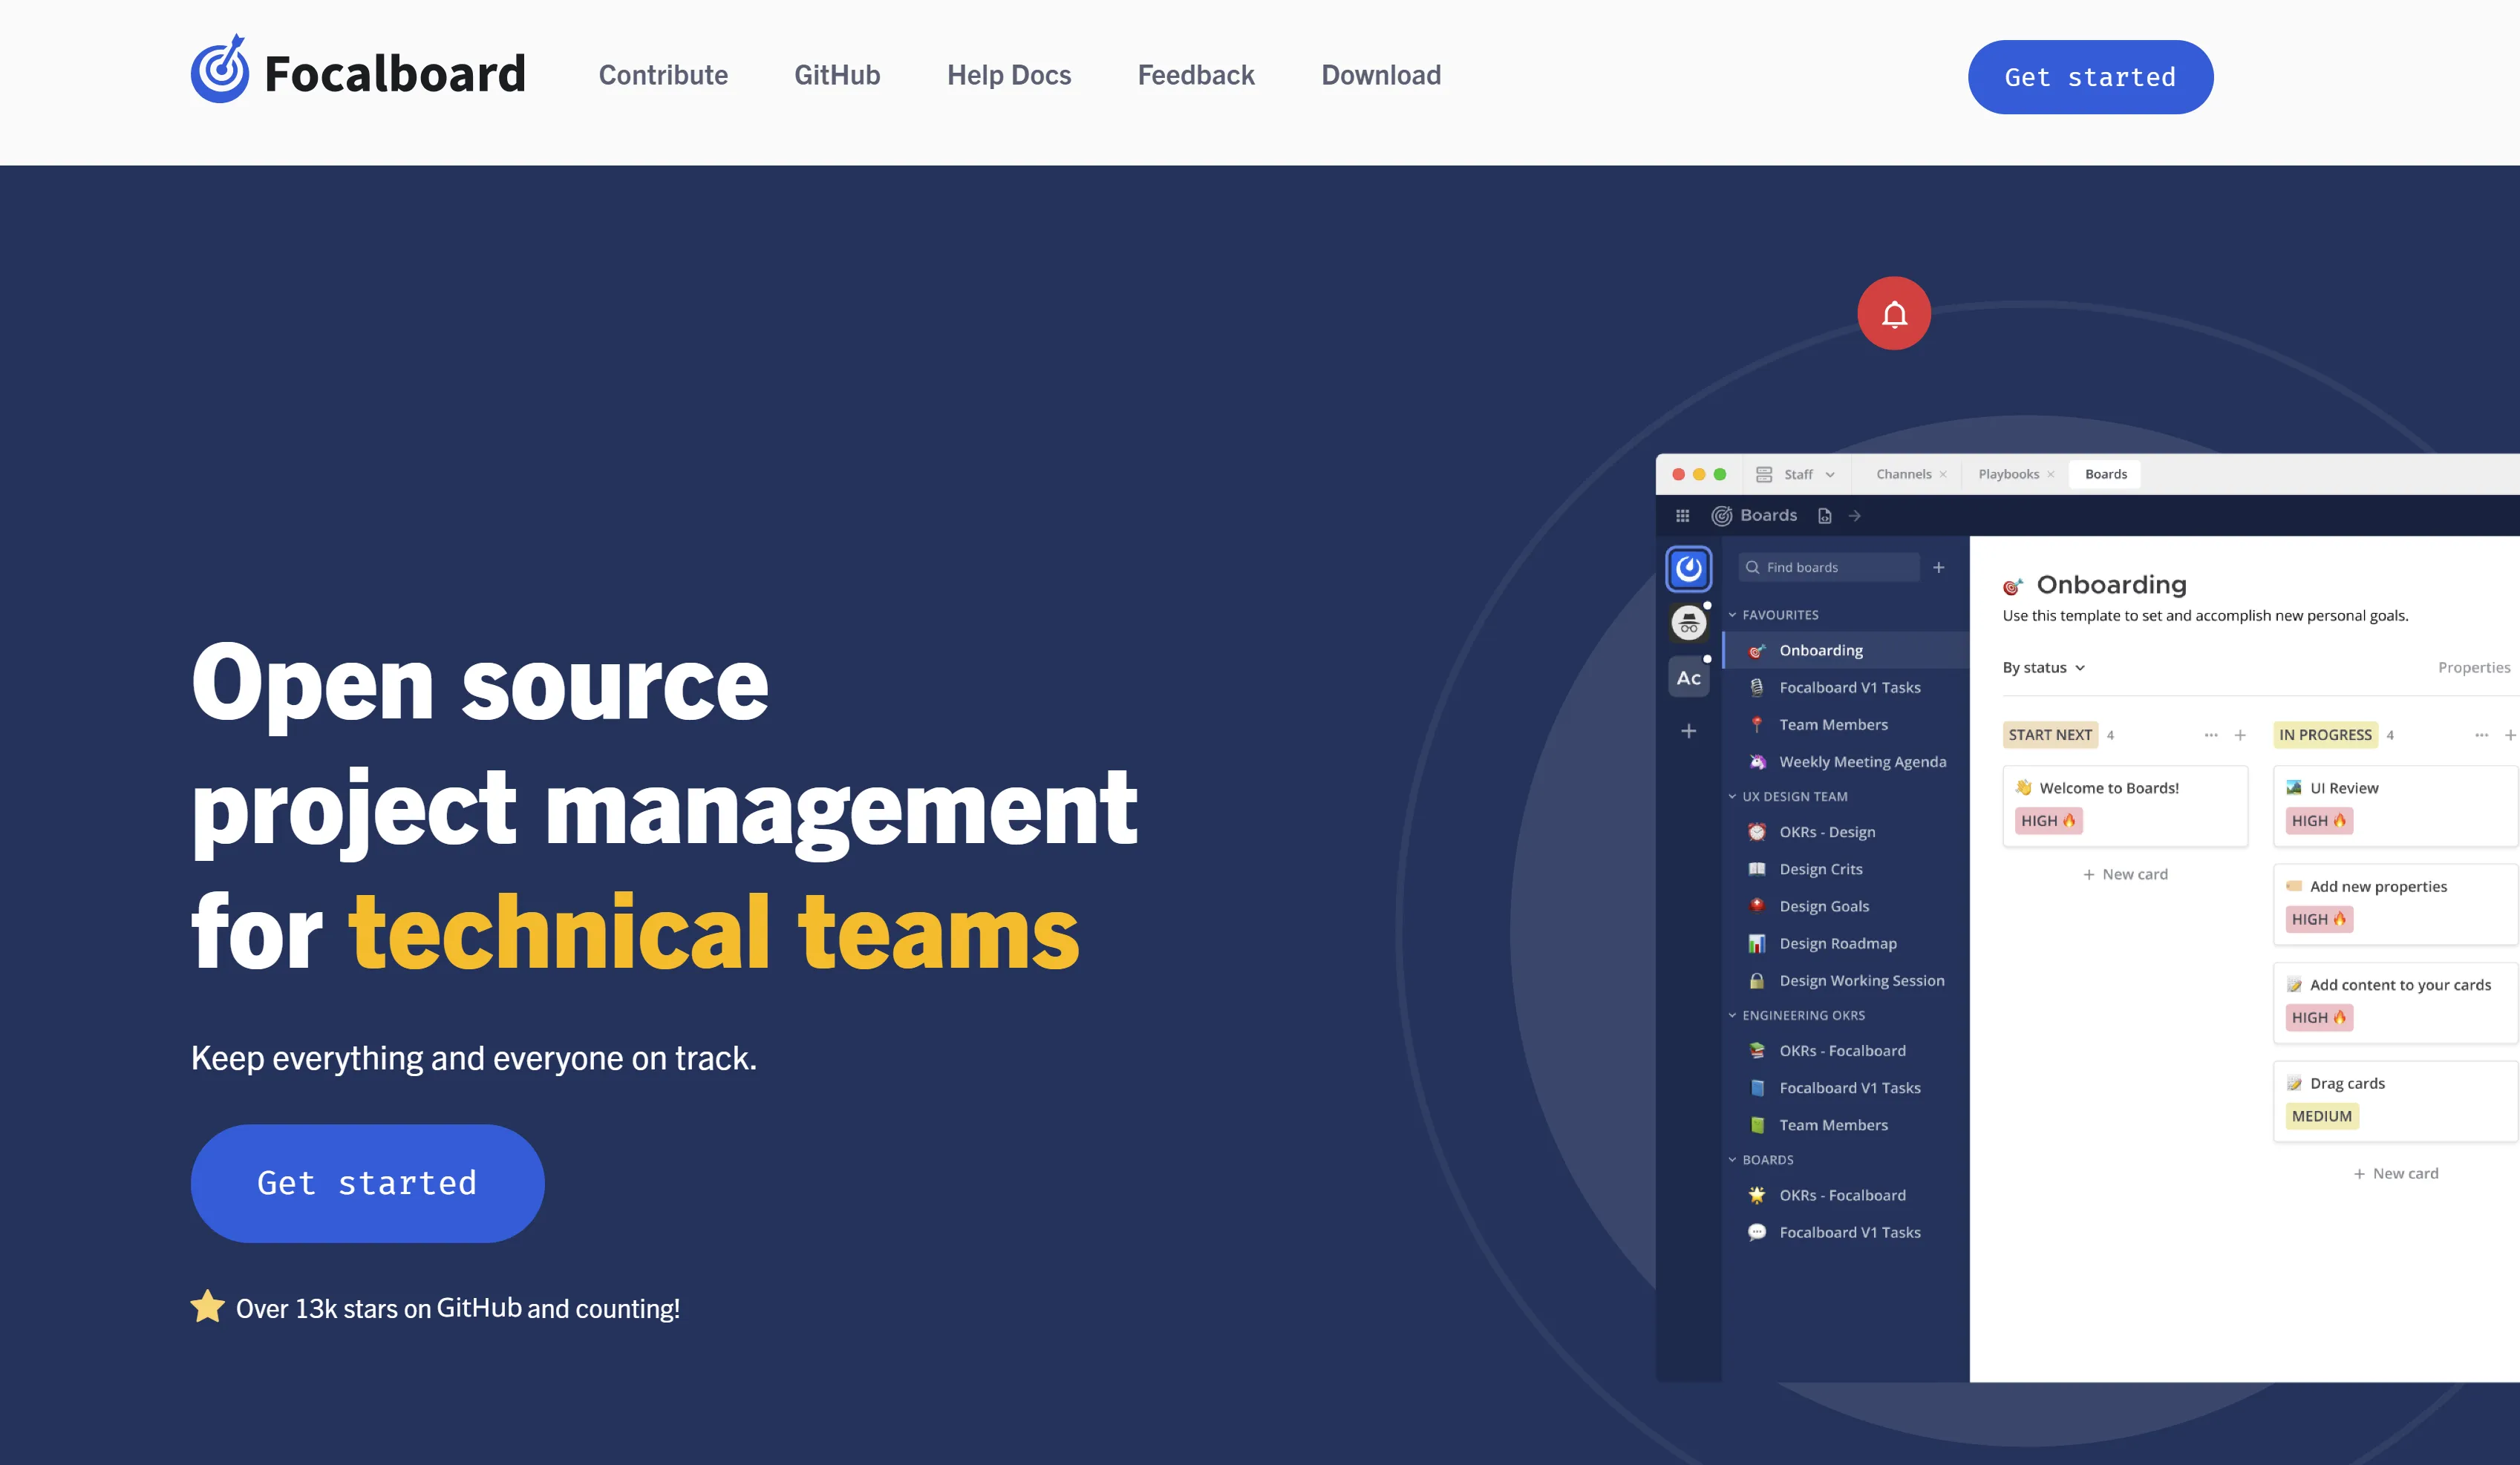The height and width of the screenshot is (1465, 2520).
Task: Click the red notification bell icon
Action: pyautogui.click(x=1893, y=314)
